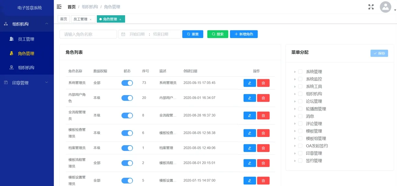Click the 搜索 button
Image resolution: width=397 pixels, height=186 pixels.
(218, 34)
